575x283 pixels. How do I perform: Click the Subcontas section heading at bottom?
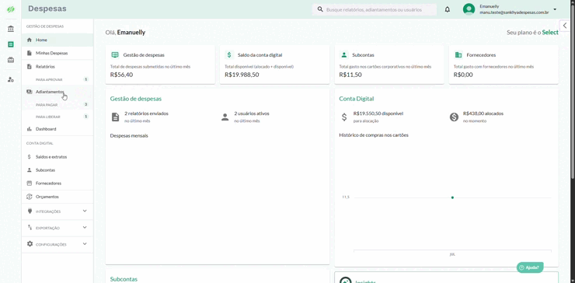(x=124, y=279)
